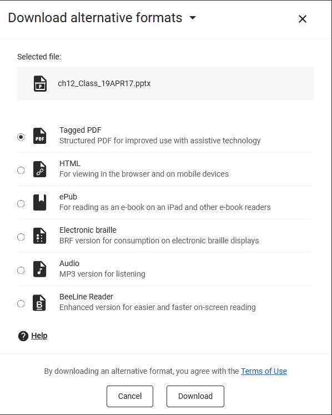
Task: Click the Audio format label
Action: coord(69,263)
